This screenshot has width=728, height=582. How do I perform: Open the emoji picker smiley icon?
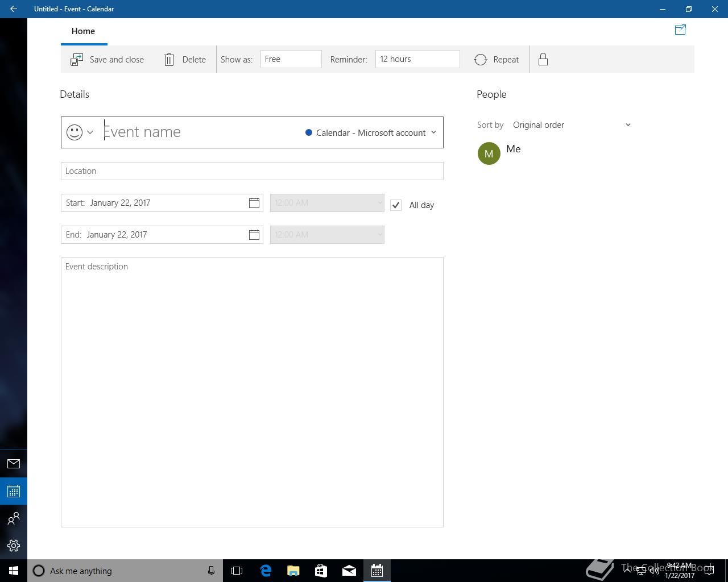(75, 132)
